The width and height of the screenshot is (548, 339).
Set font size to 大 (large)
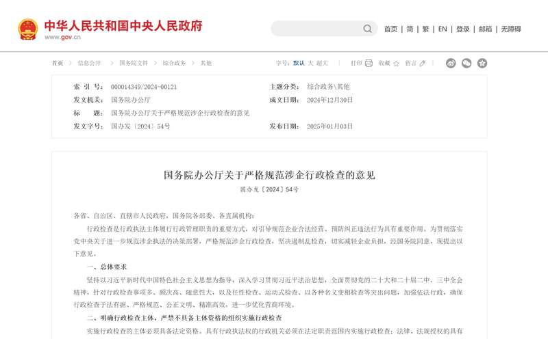pos(310,63)
